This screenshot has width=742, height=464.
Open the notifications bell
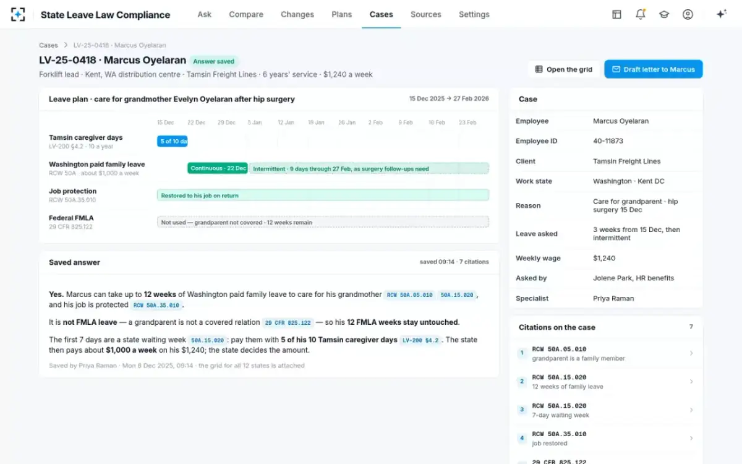click(x=641, y=14)
